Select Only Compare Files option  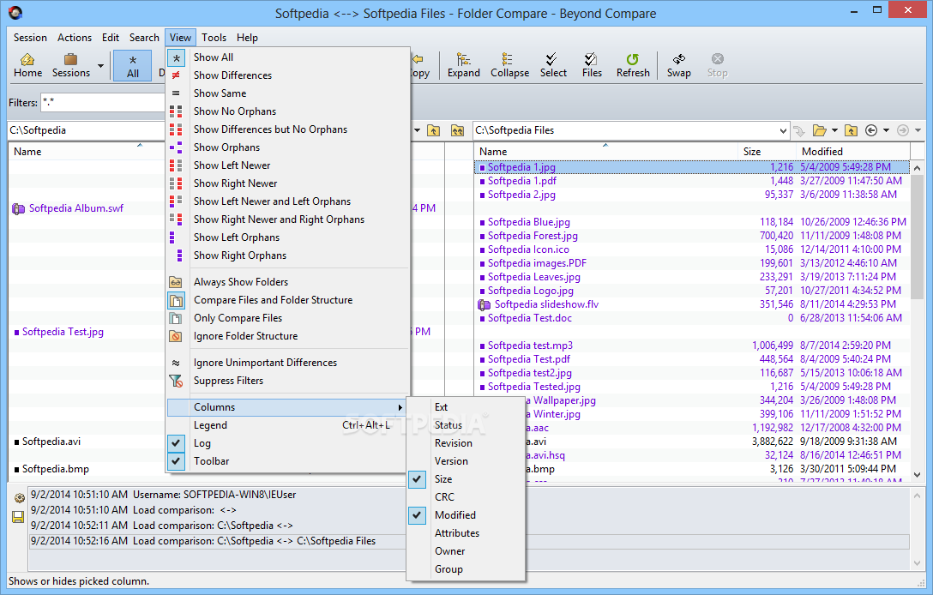(x=288, y=318)
